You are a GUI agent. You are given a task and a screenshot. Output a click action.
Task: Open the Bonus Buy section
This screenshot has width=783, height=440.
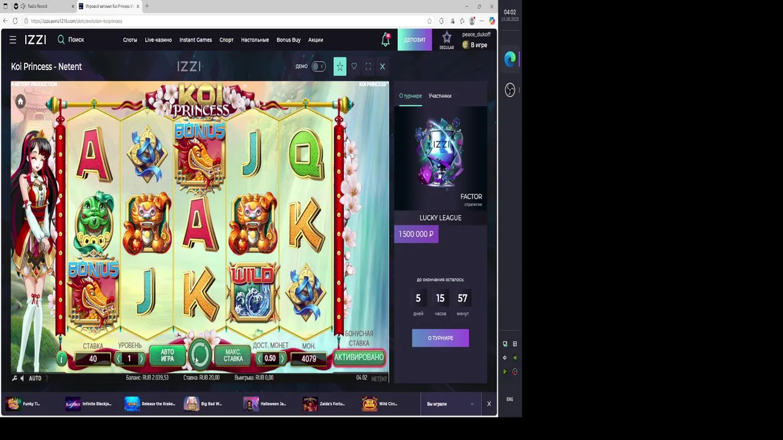(289, 40)
